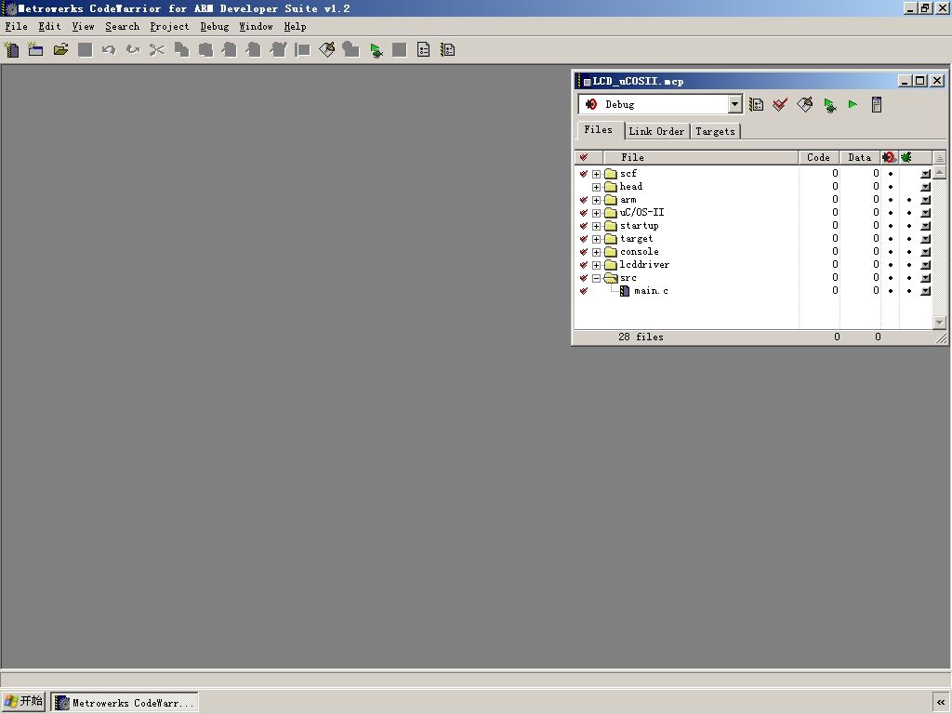Click the main.c file icon

[625, 291]
